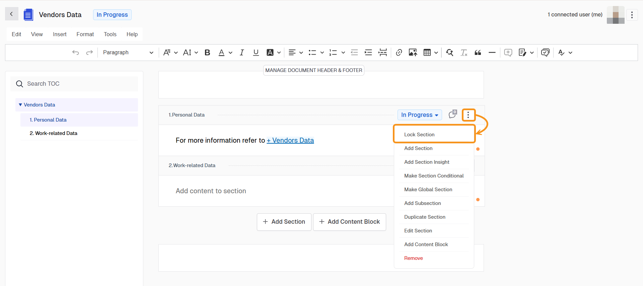This screenshot has height=286, width=643.
Task: Open the section's In Progress status dropdown
Action: tap(419, 115)
